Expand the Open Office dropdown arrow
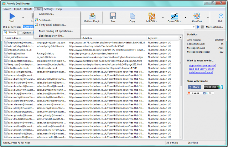Image resolution: width=228 pixels, height=147 pixels. [x=185, y=17]
